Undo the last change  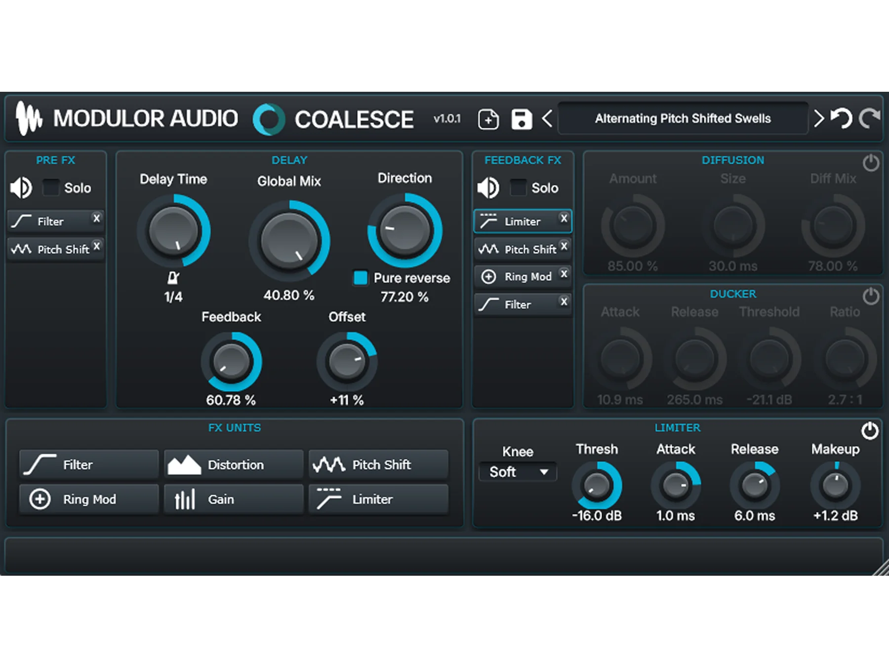[841, 118]
